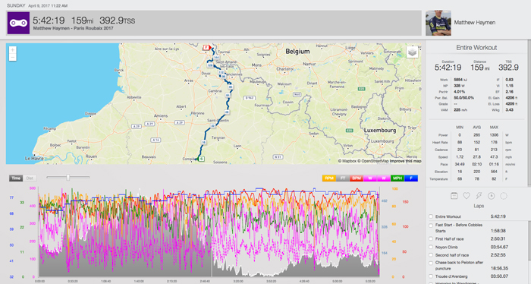The width and height of the screenshot is (531, 284).
Task: Check the Noyon Climb lap checkbox
Action: tap(431, 247)
